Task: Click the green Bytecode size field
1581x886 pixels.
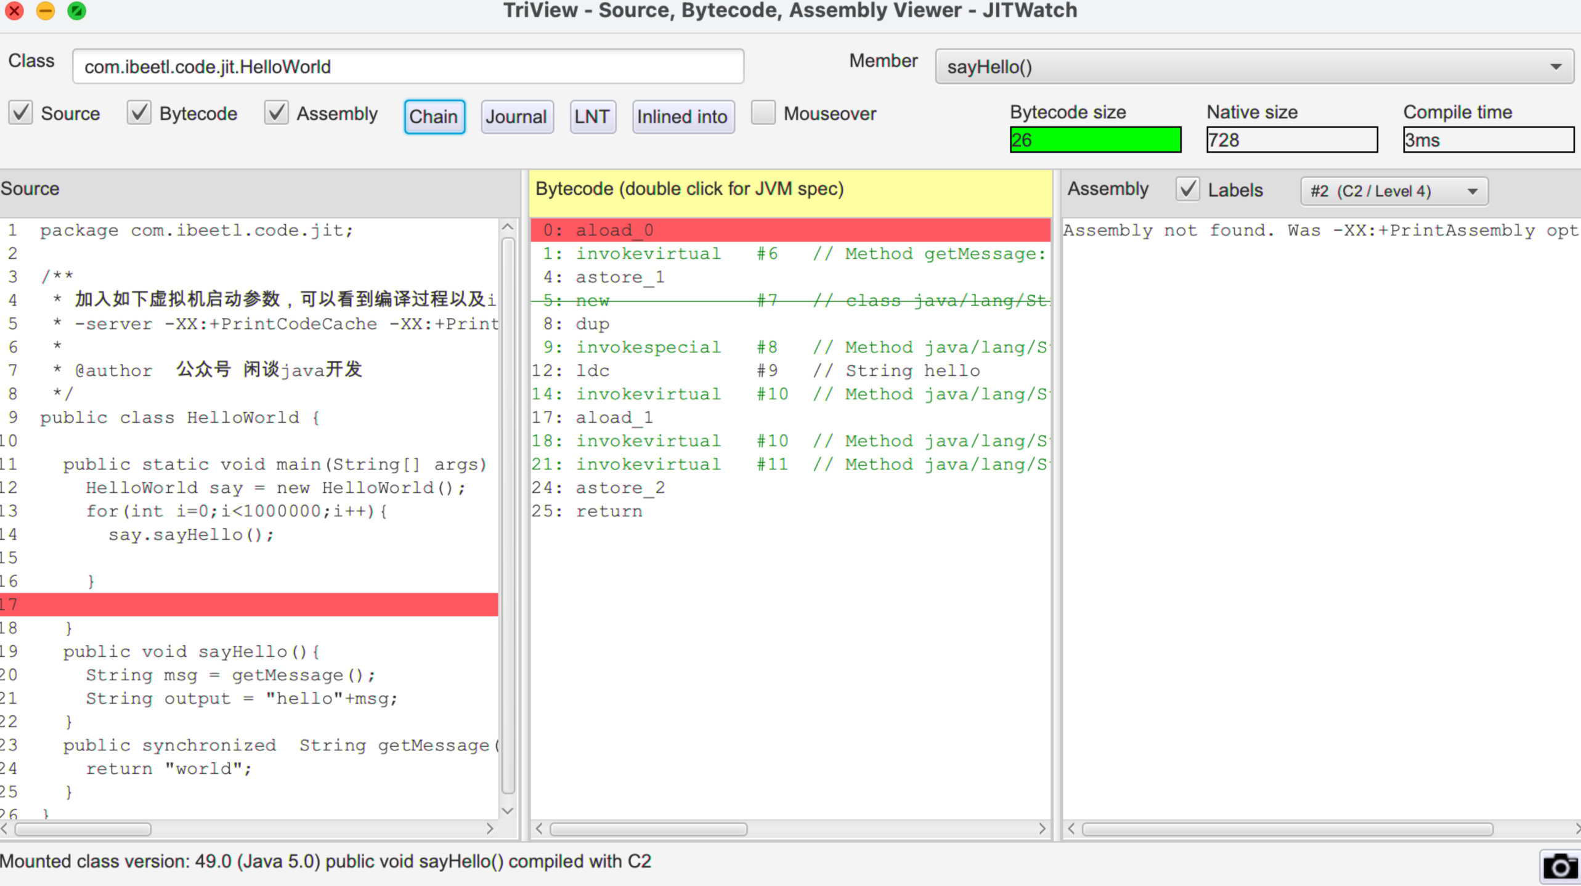Action: tap(1095, 140)
